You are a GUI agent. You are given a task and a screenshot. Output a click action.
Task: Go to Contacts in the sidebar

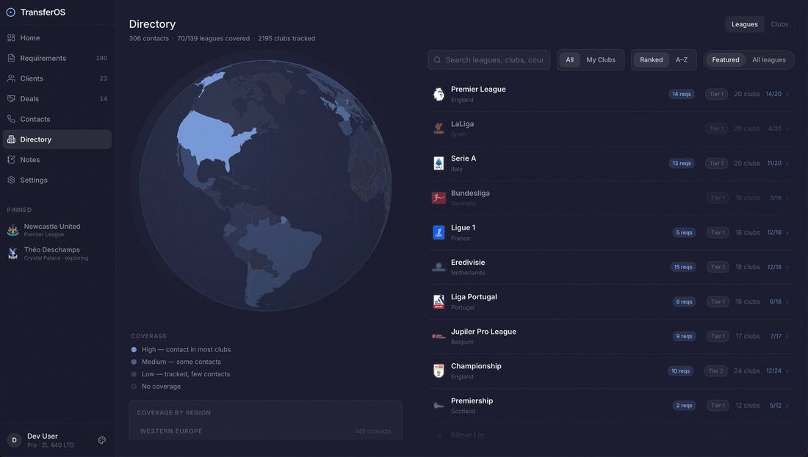[57, 119]
